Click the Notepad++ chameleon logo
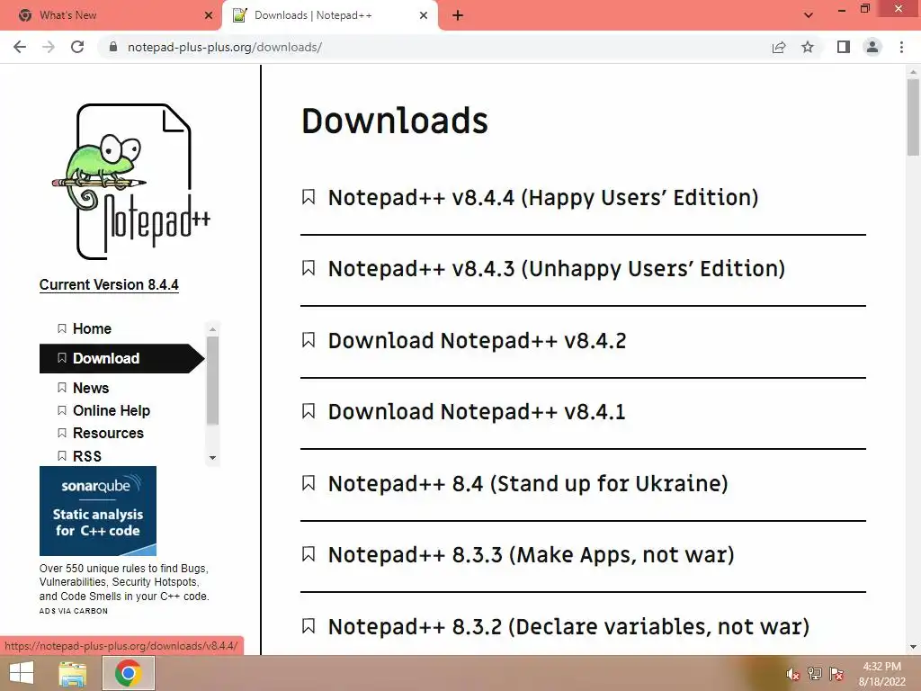Image resolution: width=921 pixels, height=691 pixels. 131,182
